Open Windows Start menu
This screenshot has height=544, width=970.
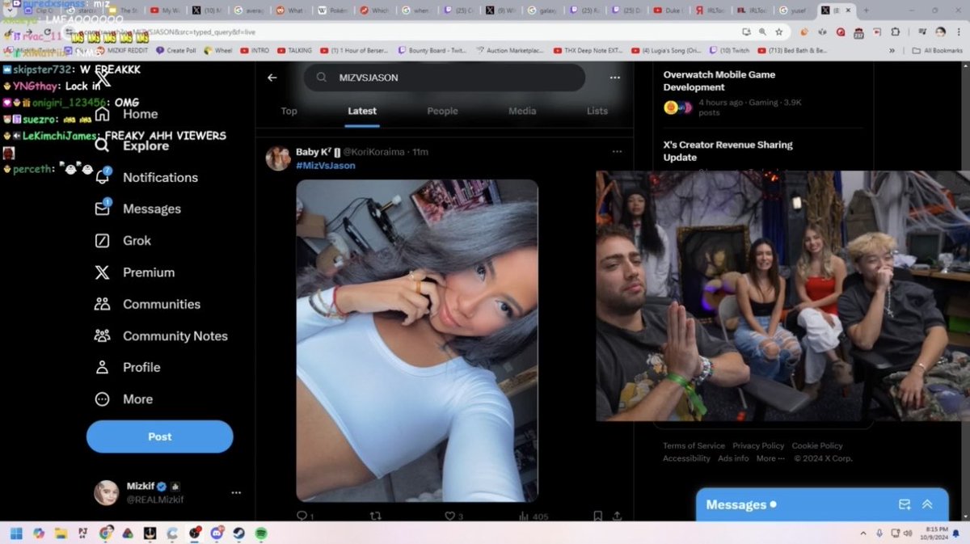click(x=16, y=533)
